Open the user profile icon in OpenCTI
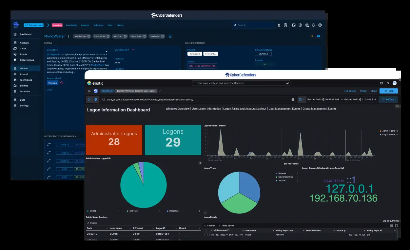410x250 pixels. point(320,25)
